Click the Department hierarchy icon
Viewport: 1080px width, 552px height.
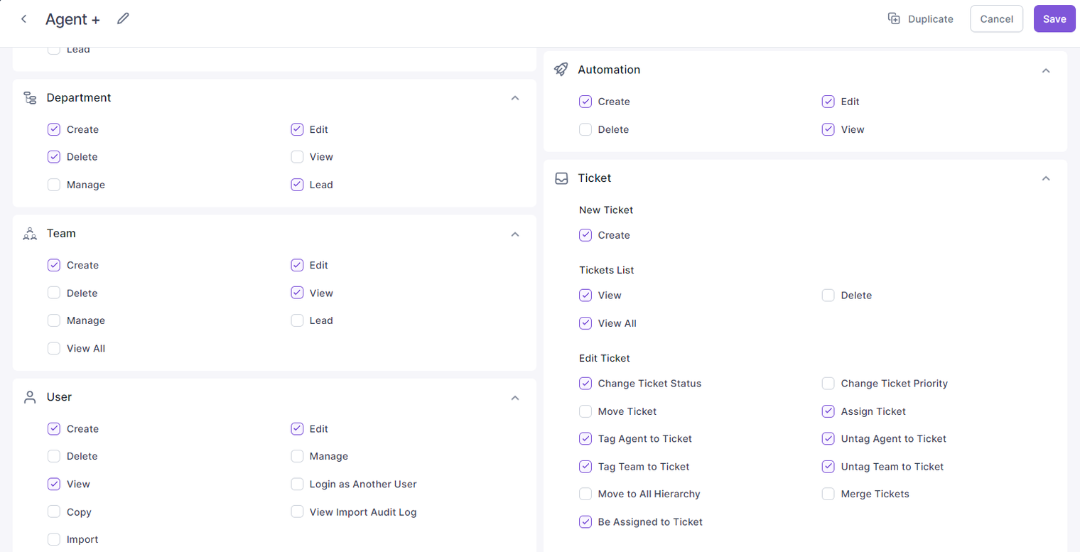click(30, 98)
